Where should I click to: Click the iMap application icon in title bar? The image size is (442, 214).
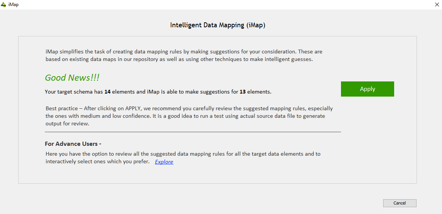point(3,5)
